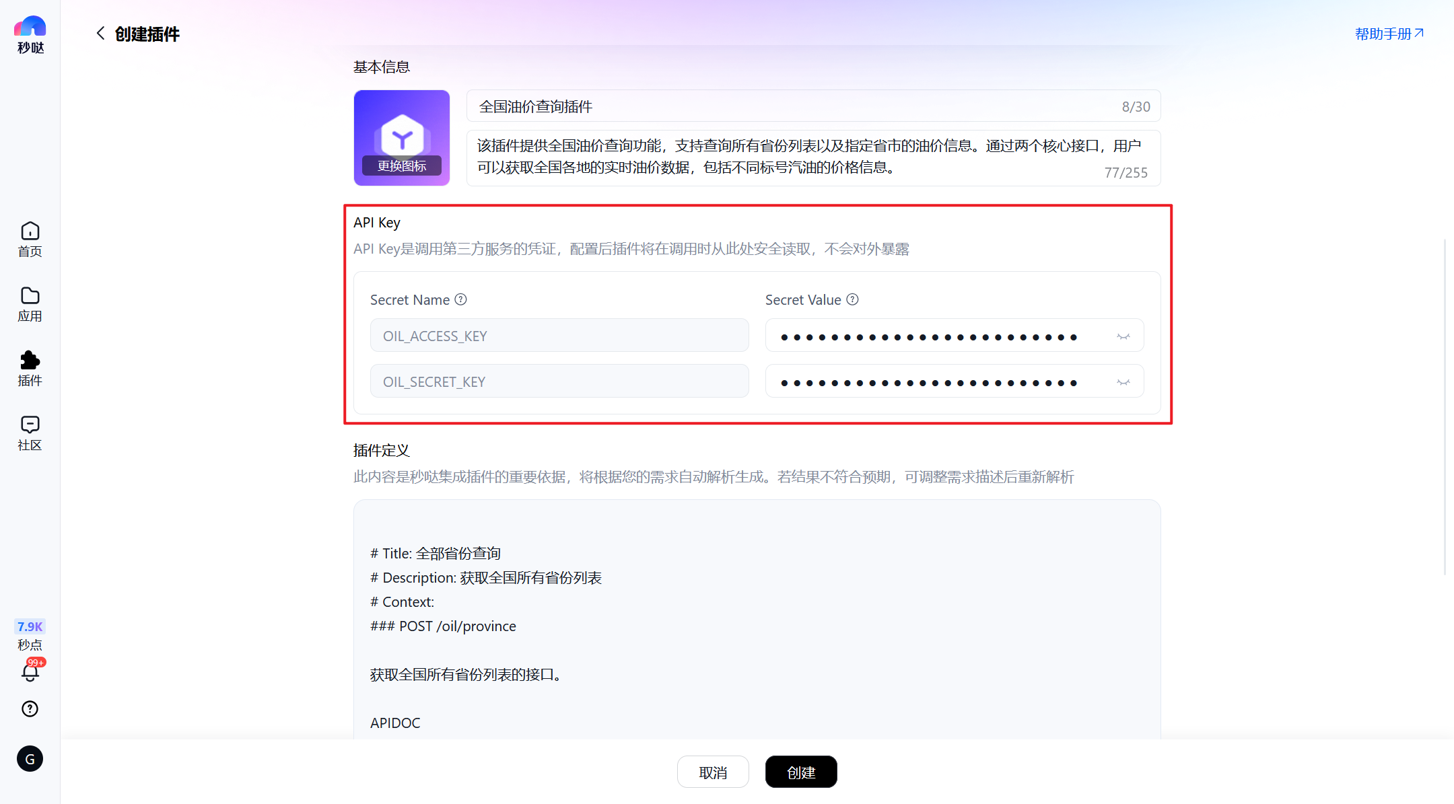Click the 取消 cancel button

pyautogui.click(x=713, y=772)
